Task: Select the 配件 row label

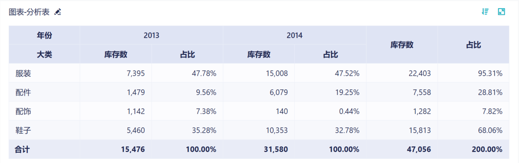Action: pos(23,92)
